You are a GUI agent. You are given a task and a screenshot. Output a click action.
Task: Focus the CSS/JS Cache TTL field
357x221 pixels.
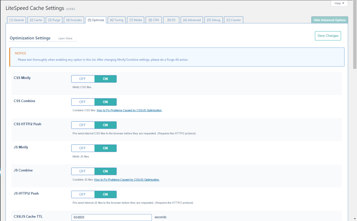coord(112,217)
